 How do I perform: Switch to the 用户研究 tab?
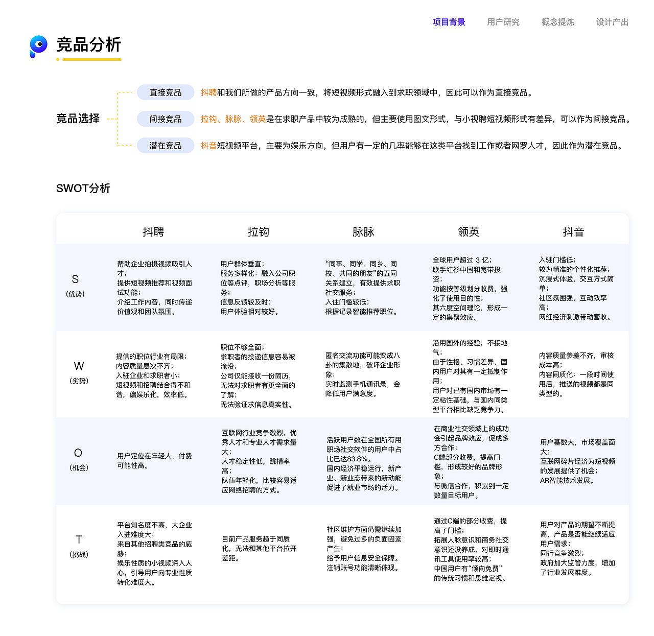click(x=503, y=22)
